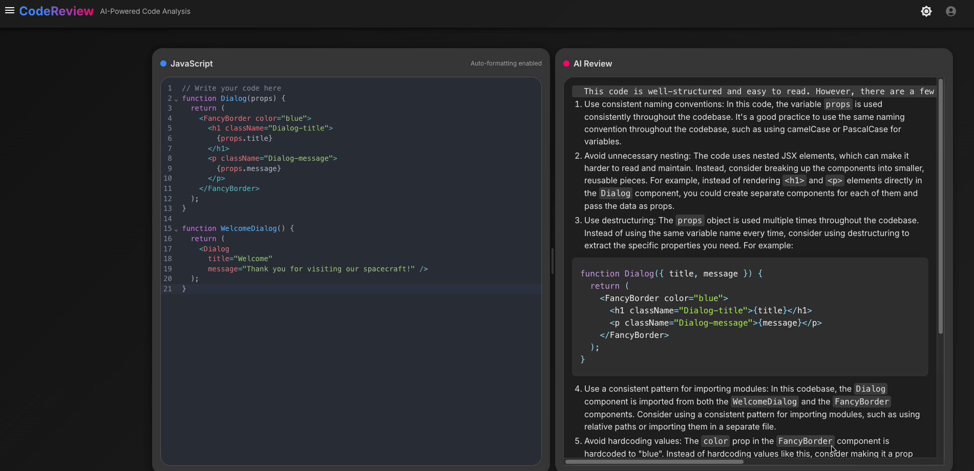Click 'AI-Powered Code Analysis' subtitle
The image size is (974, 471).
145,11
